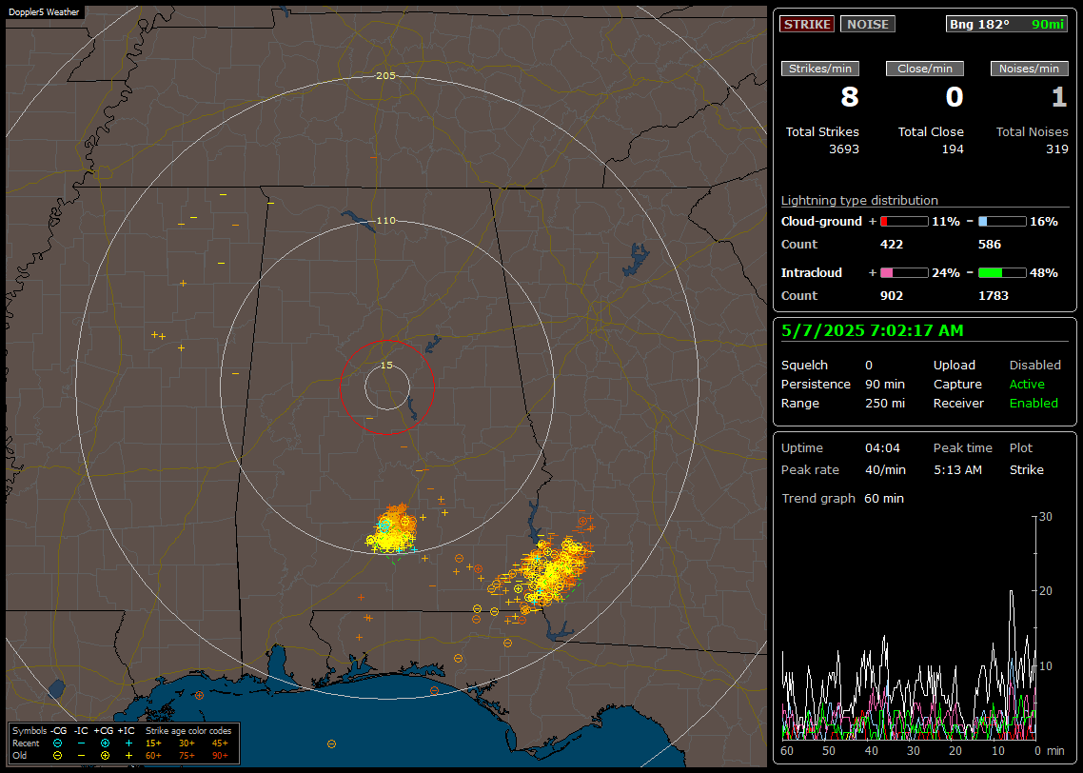Click the date and time 5/7/2025 7:02:17 AM
1083x773 pixels.
click(x=873, y=331)
